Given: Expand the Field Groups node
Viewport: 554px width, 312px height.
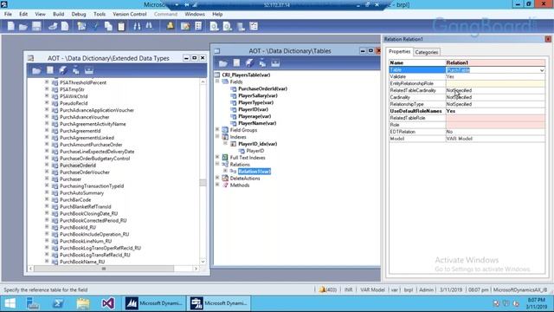Looking at the screenshot, I should (x=217, y=129).
